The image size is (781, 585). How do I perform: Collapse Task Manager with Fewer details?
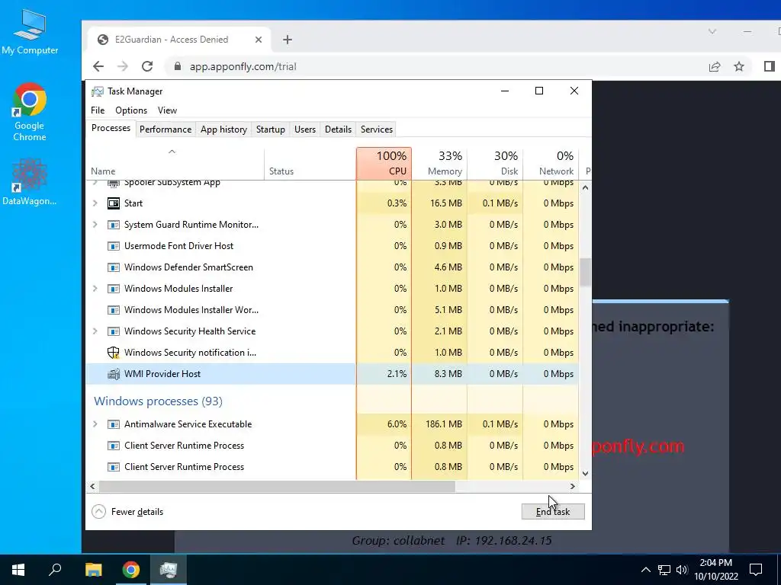coord(128,511)
